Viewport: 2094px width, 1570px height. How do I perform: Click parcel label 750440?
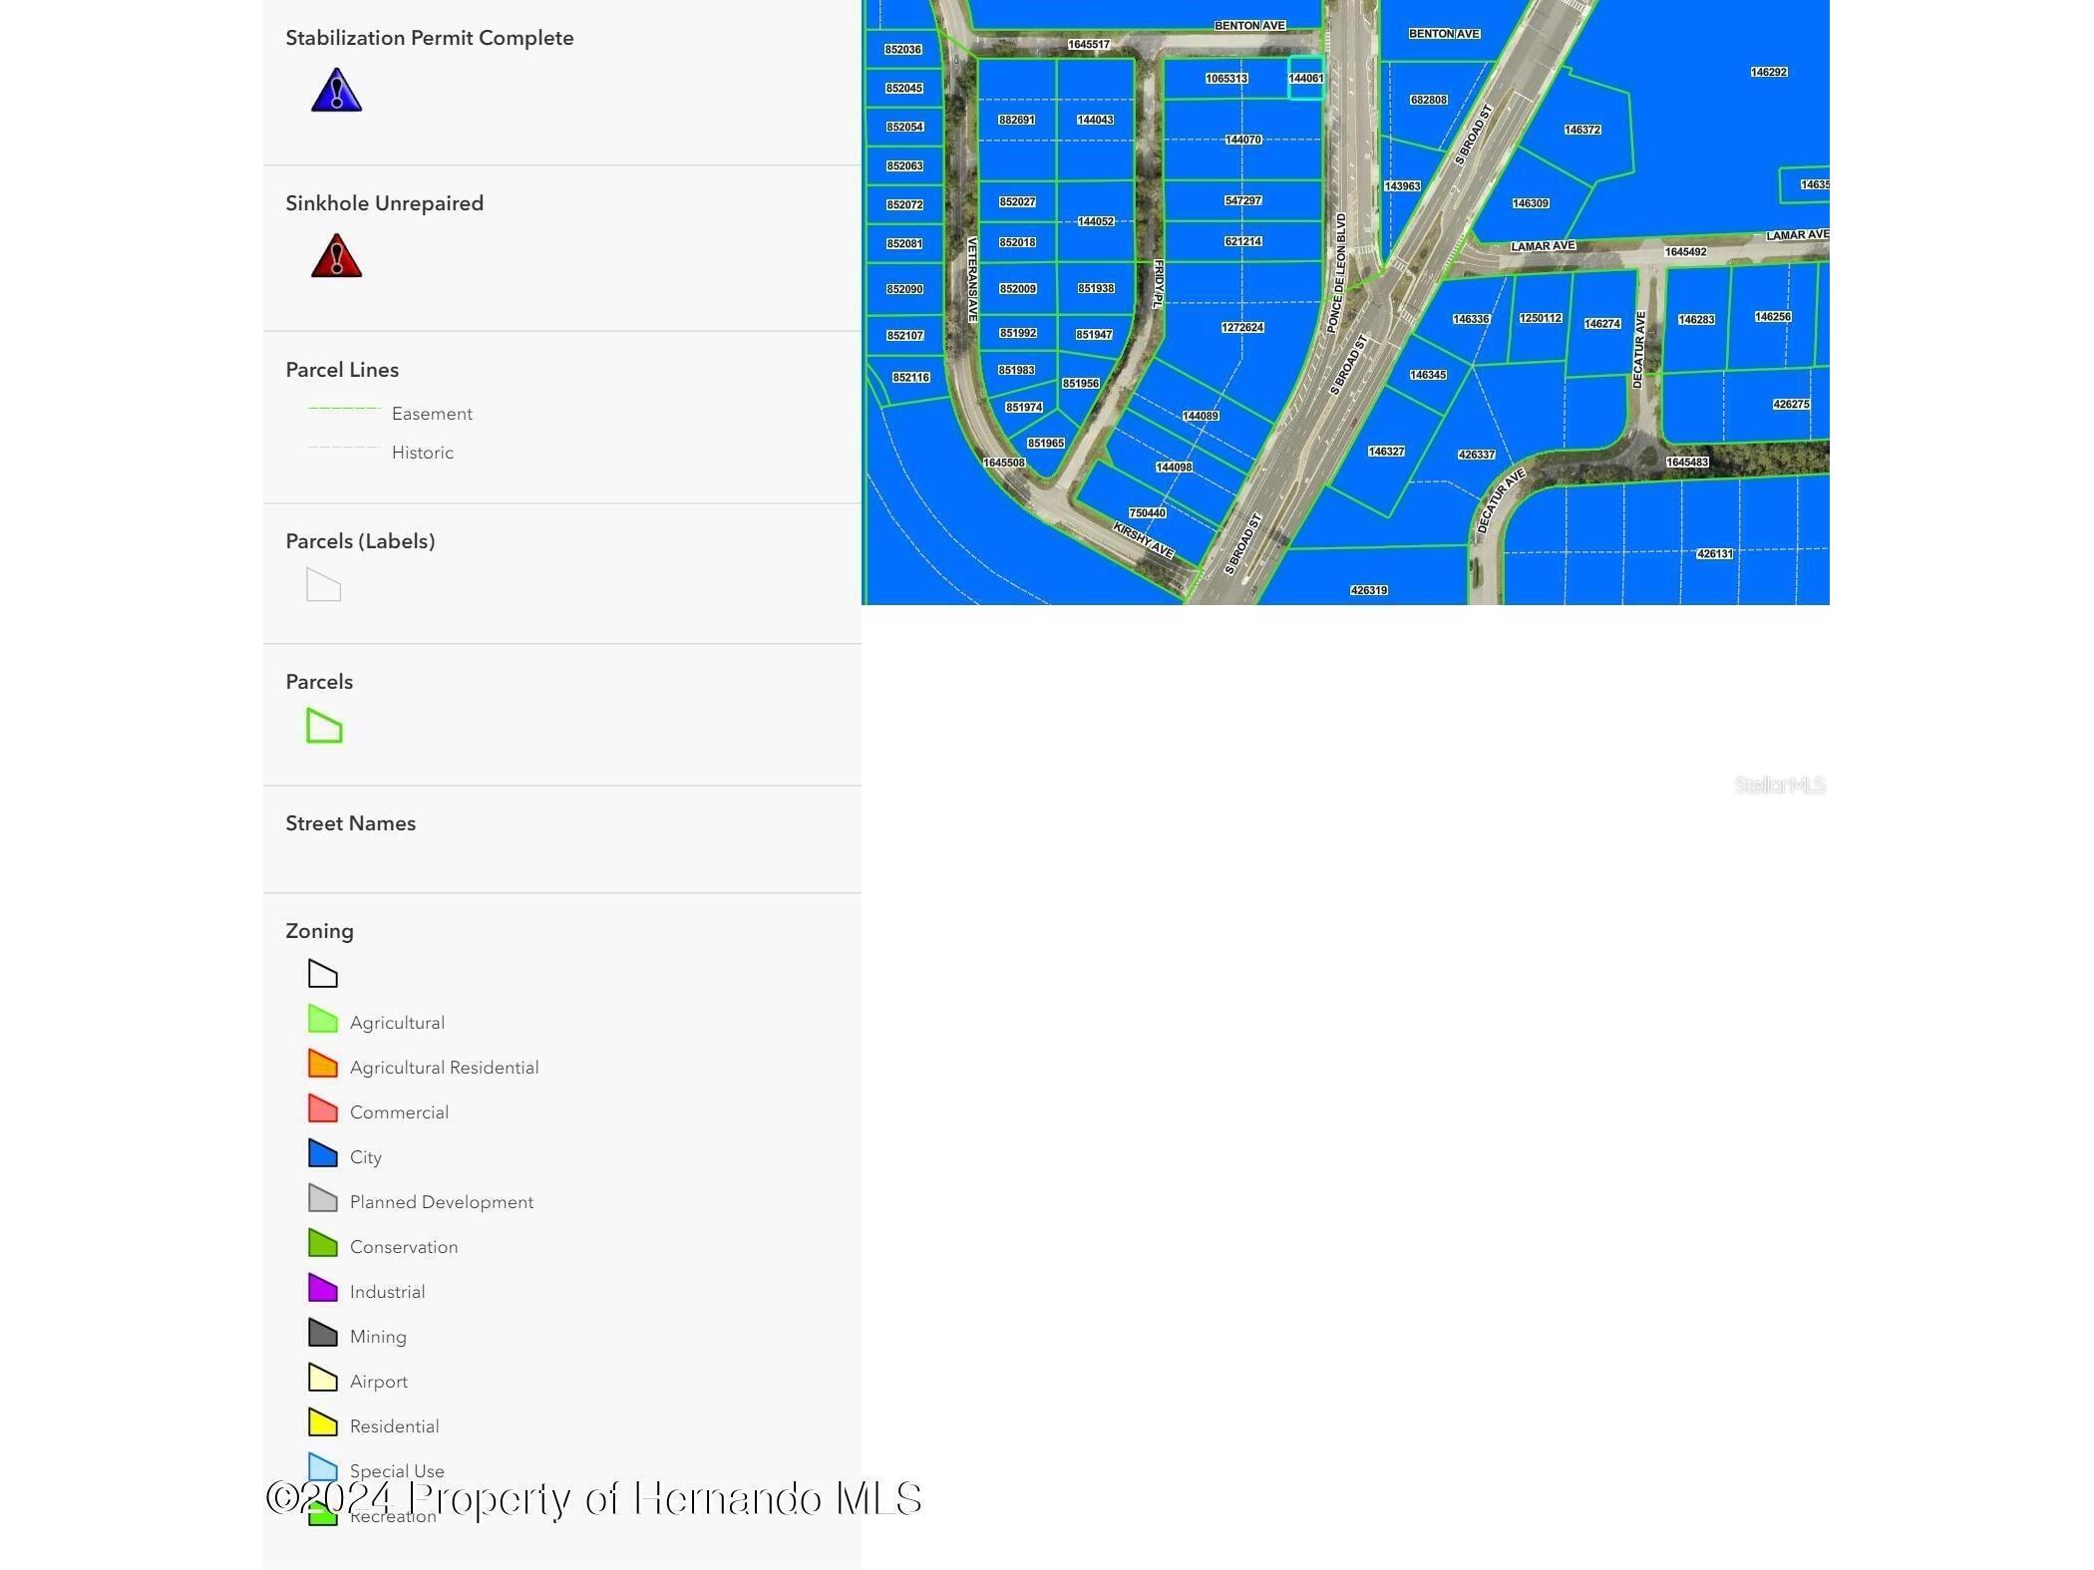[1147, 513]
